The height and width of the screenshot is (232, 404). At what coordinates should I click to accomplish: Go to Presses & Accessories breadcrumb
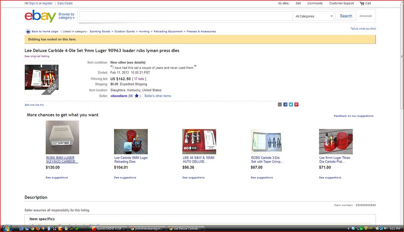click(201, 32)
